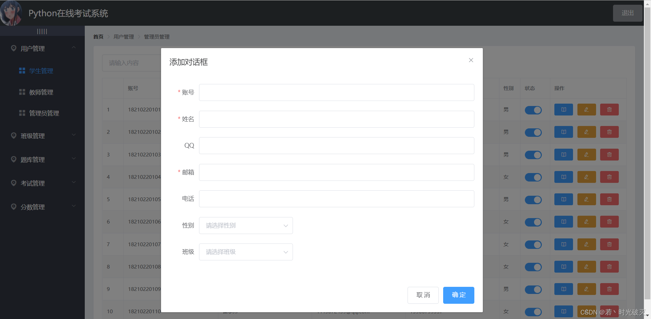Click the edit pencil button in row 5

[x=587, y=199]
